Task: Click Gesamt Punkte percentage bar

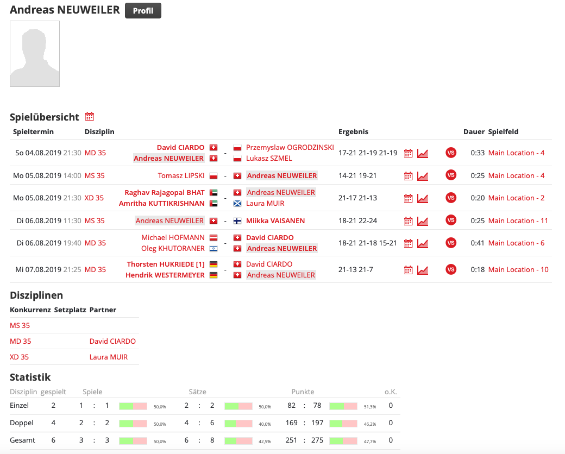Action: tap(343, 440)
